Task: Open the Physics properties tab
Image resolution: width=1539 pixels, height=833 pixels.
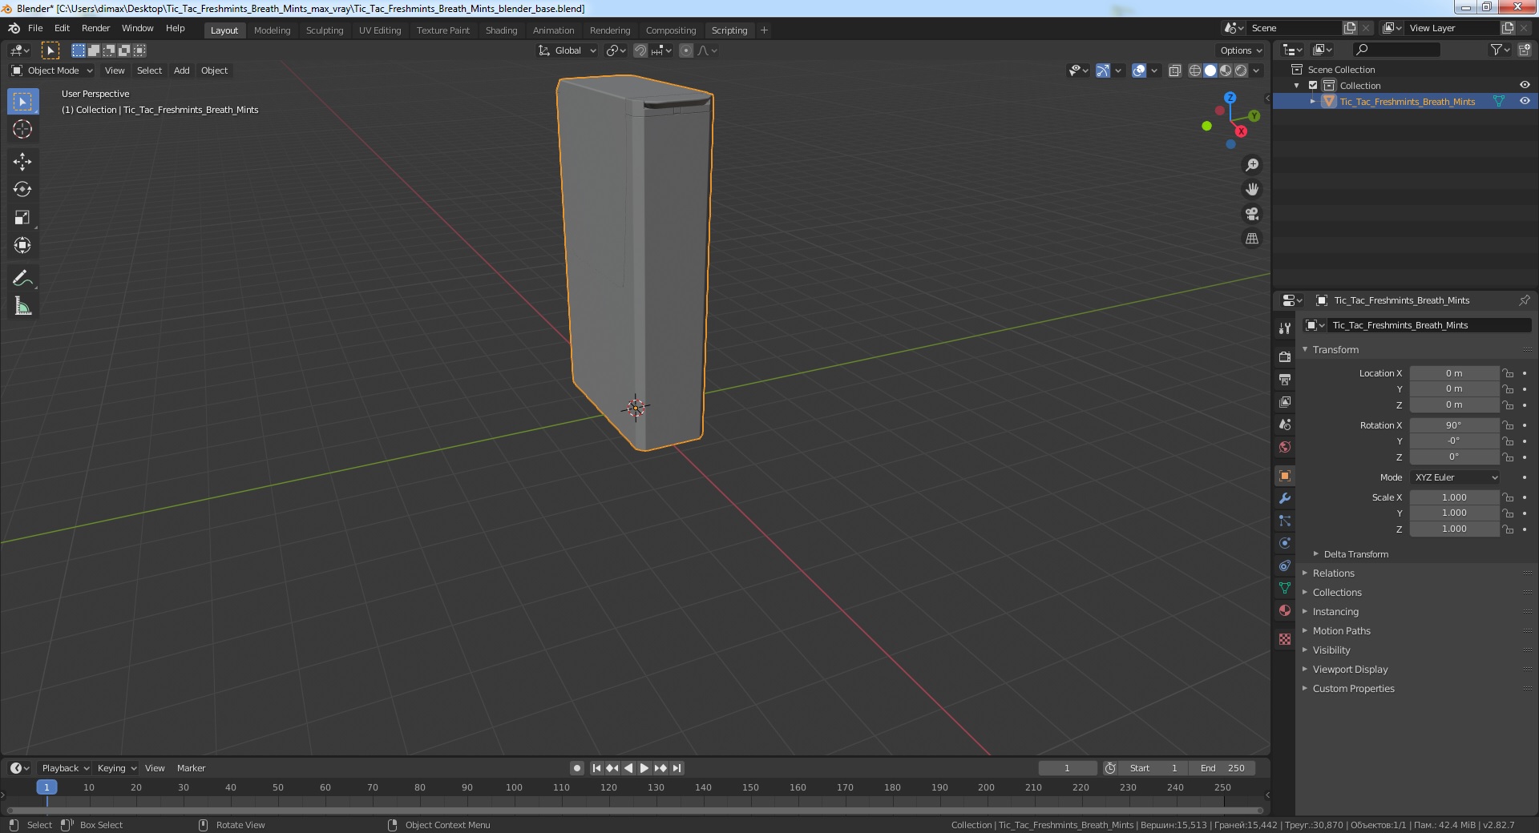Action: 1285,543
